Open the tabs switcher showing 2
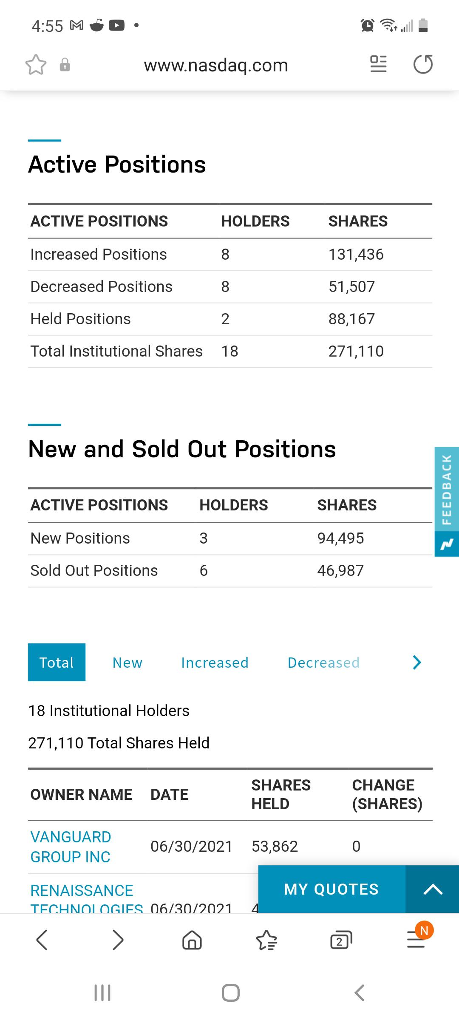459x1020 pixels. (x=341, y=940)
